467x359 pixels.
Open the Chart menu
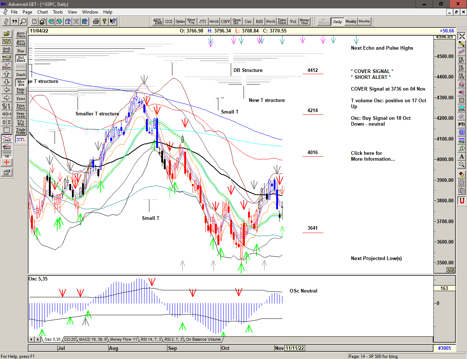(42, 12)
